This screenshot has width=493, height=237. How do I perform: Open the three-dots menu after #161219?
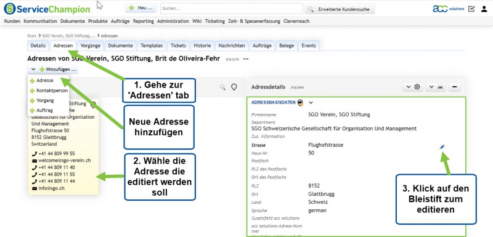pos(246,59)
